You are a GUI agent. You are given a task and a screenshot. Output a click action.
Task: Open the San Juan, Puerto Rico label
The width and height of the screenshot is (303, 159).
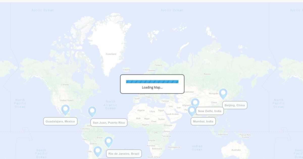109,123
